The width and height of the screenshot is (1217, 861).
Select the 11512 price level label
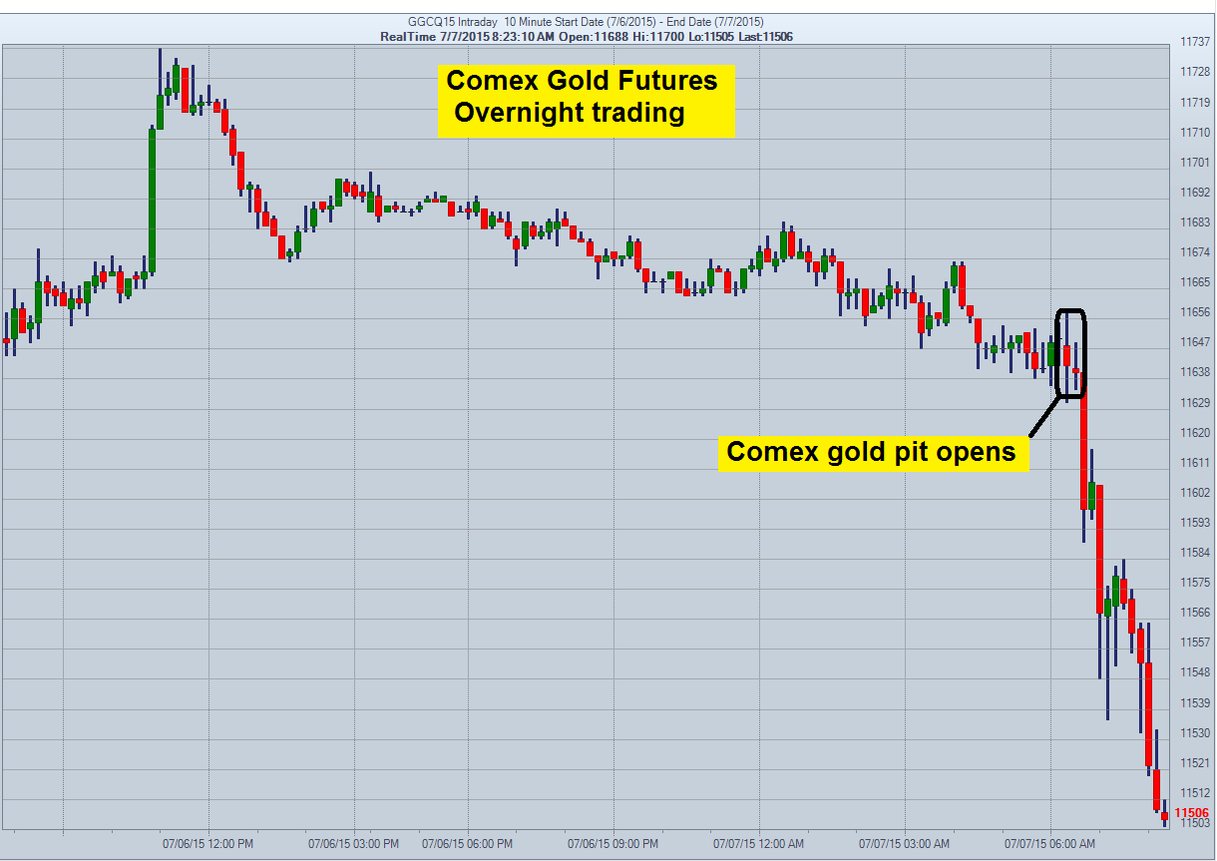pyautogui.click(x=1195, y=792)
